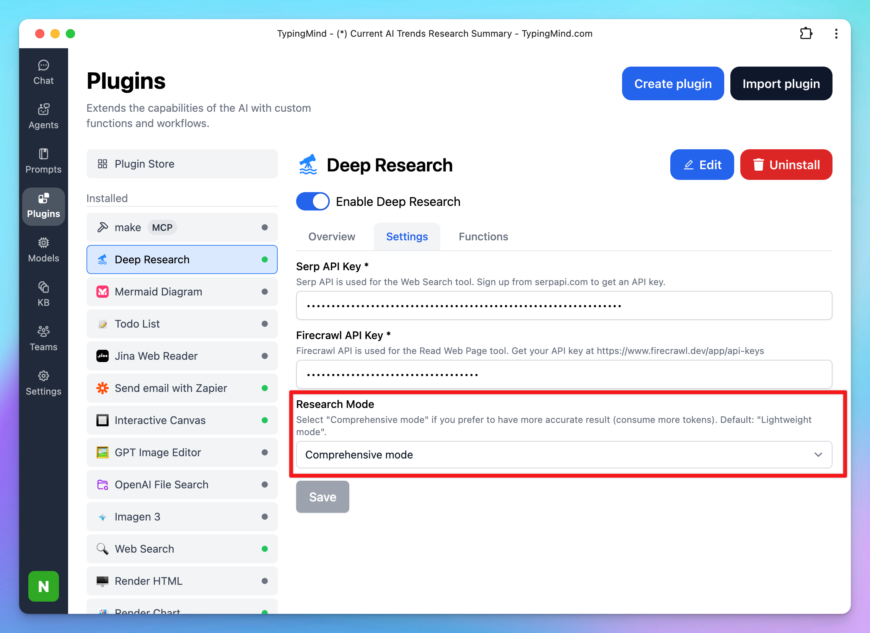Click the make plugin tool icon
Image resolution: width=870 pixels, height=633 pixels.
[x=103, y=227]
